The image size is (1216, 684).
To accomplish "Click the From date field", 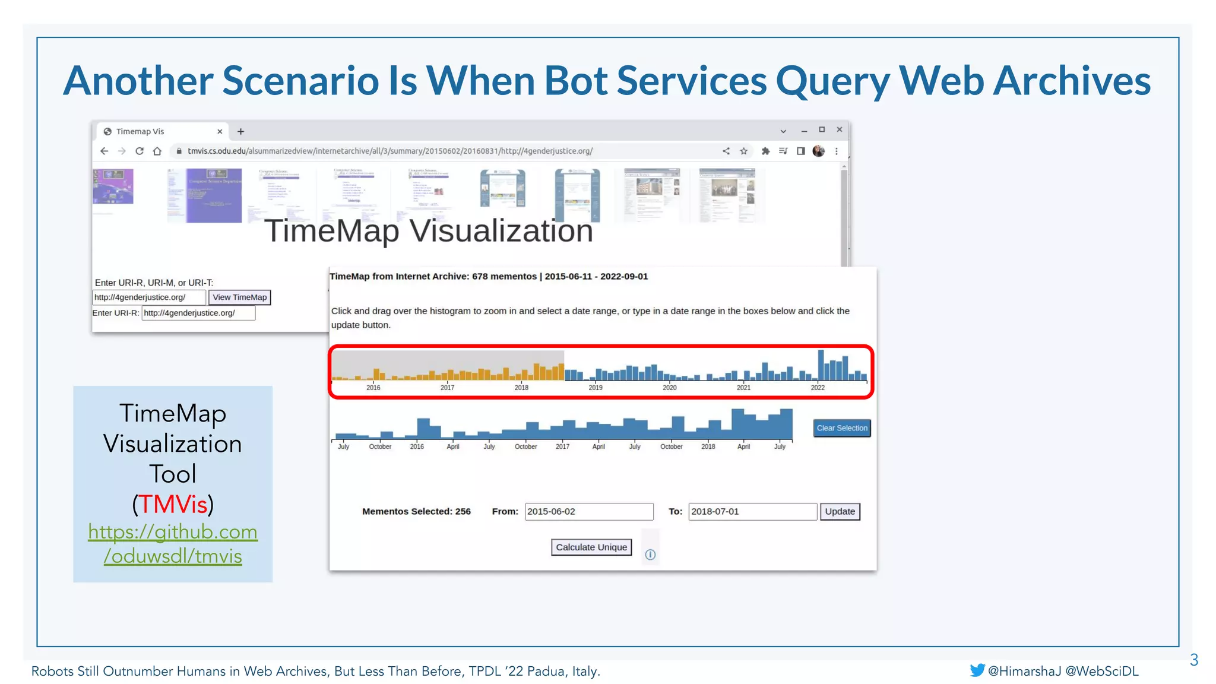I will pos(589,511).
